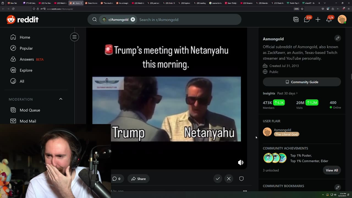The height and width of the screenshot is (198, 352).
Task: Click the browser back arrow
Action: click(3, 9)
